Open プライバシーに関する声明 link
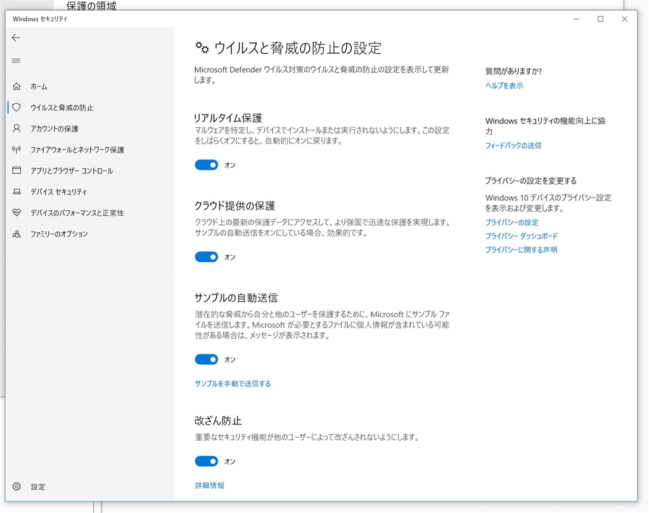The width and height of the screenshot is (649, 513). click(x=521, y=250)
